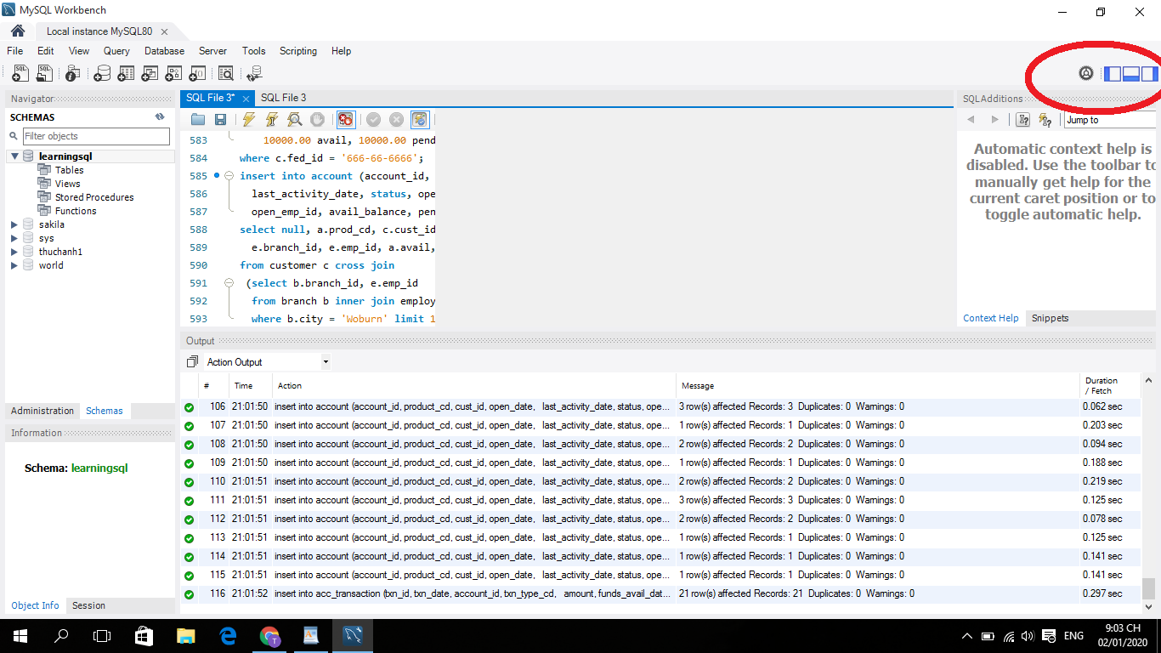Expand the thuchanh1 schema
1161x653 pixels.
[14, 252]
